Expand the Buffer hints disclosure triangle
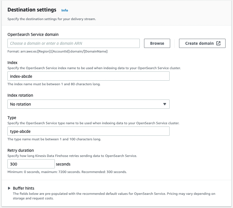The height and width of the screenshot is (208, 233). coord(9,188)
